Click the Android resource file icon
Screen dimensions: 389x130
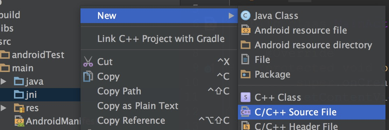click(x=245, y=30)
